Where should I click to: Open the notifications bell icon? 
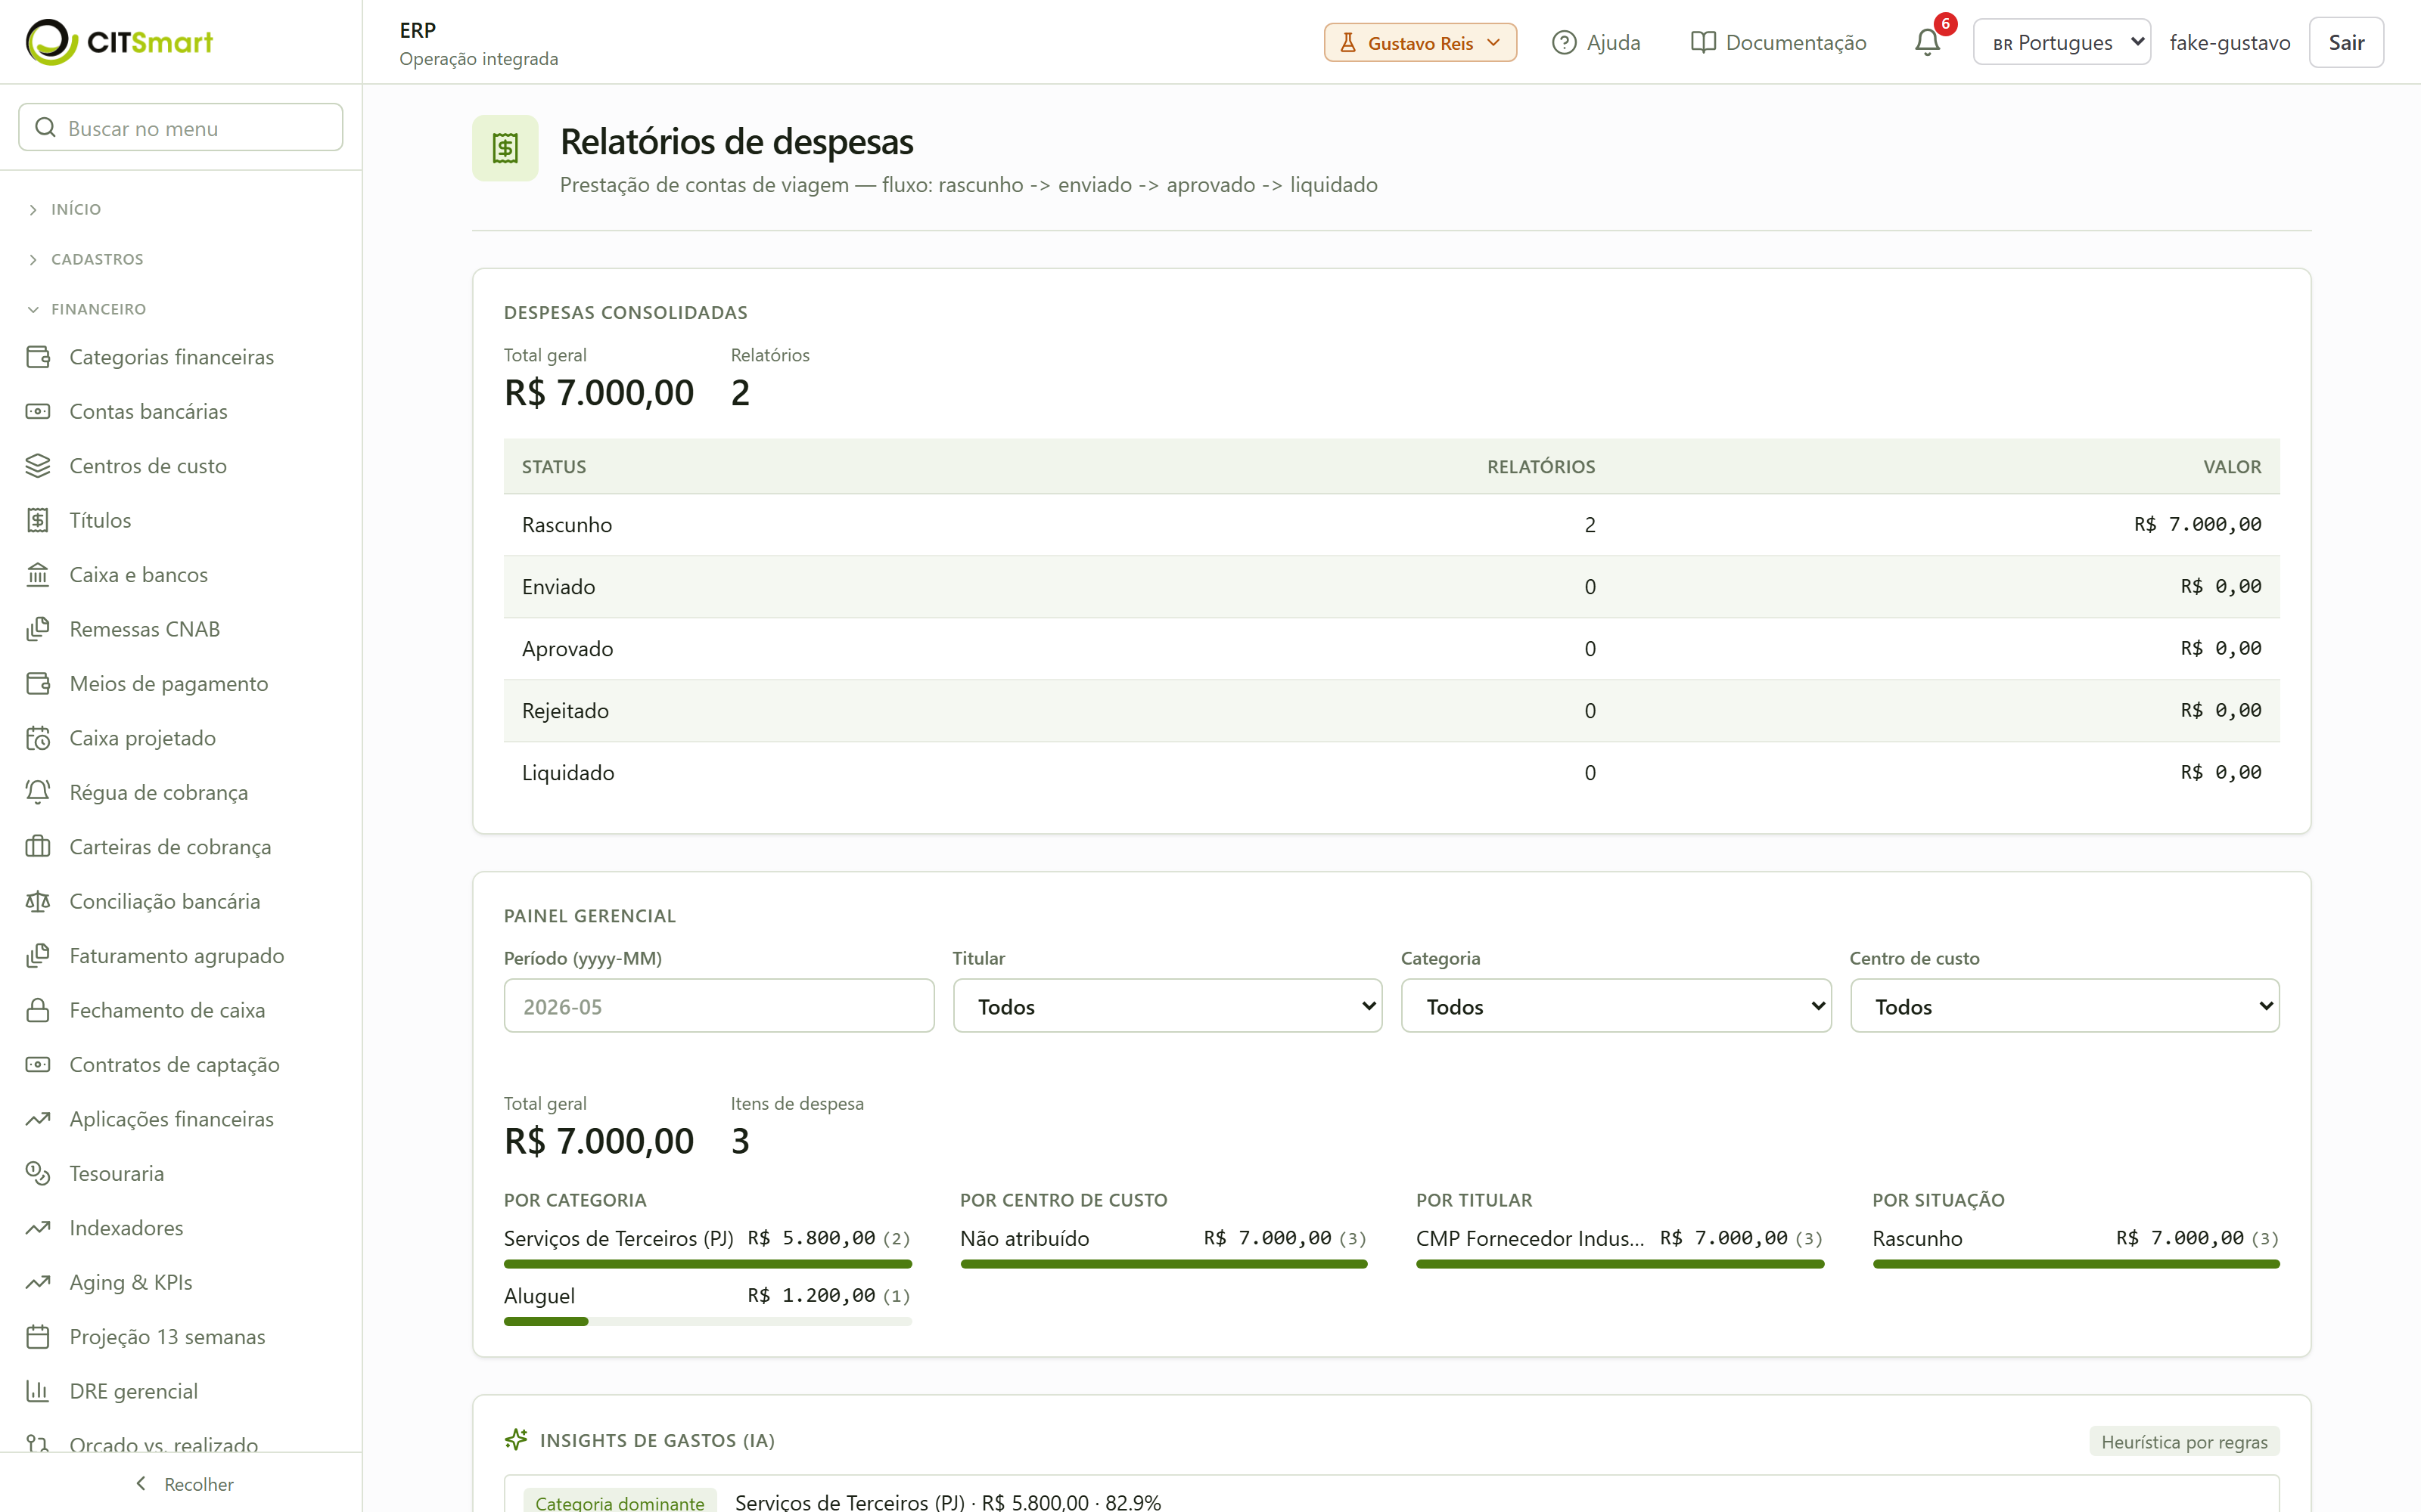(1927, 42)
